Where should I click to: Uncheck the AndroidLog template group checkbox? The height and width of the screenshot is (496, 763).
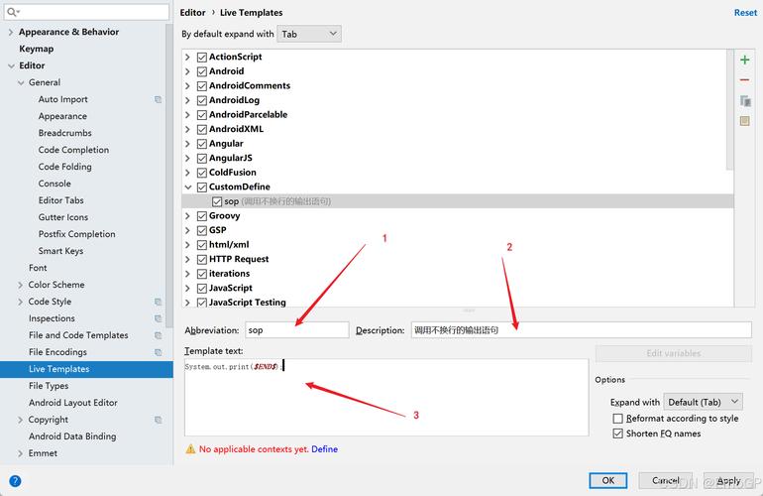click(202, 100)
